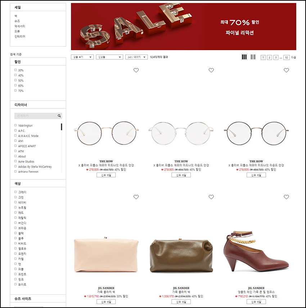Open the 백 sale category
The image size is (306, 308).
point(16,16)
